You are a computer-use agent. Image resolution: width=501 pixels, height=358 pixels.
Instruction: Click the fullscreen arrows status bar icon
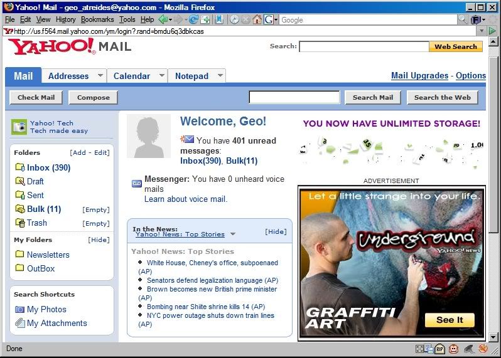(x=419, y=349)
